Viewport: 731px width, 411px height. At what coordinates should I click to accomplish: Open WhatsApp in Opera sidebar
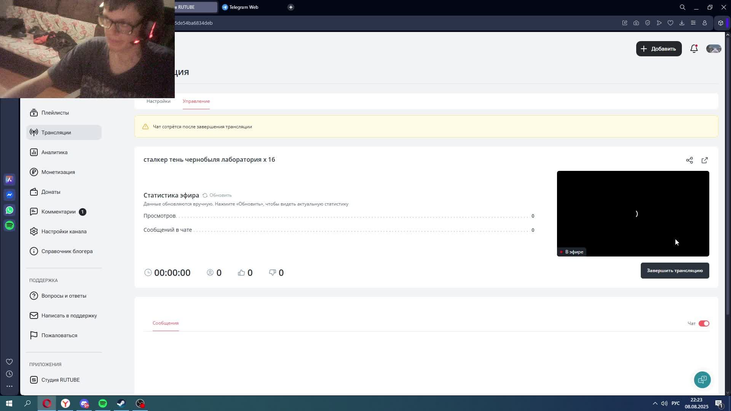click(x=10, y=210)
